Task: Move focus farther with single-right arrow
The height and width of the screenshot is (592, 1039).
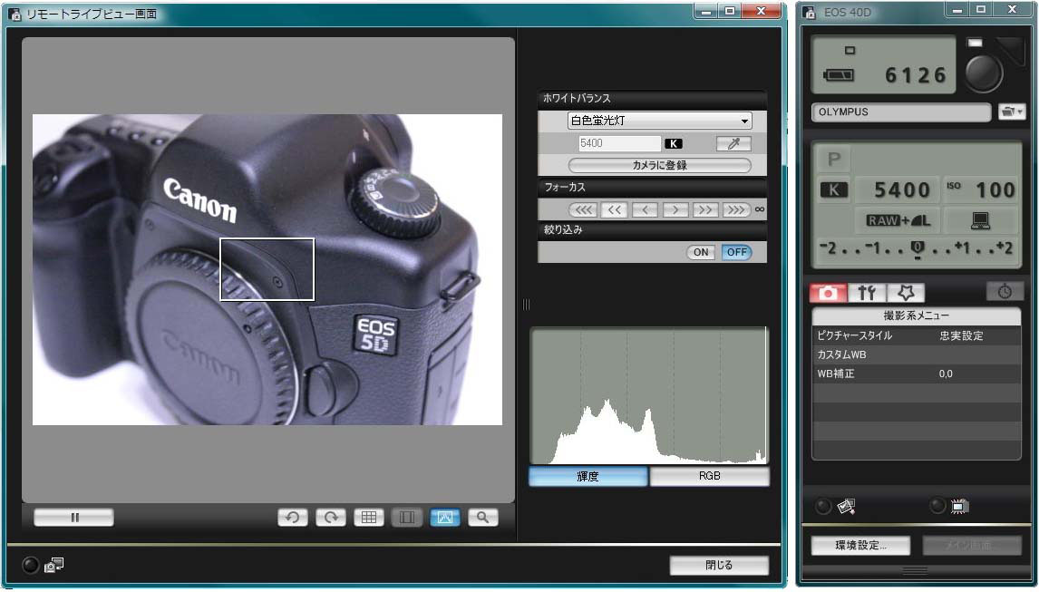Action: (x=675, y=209)
